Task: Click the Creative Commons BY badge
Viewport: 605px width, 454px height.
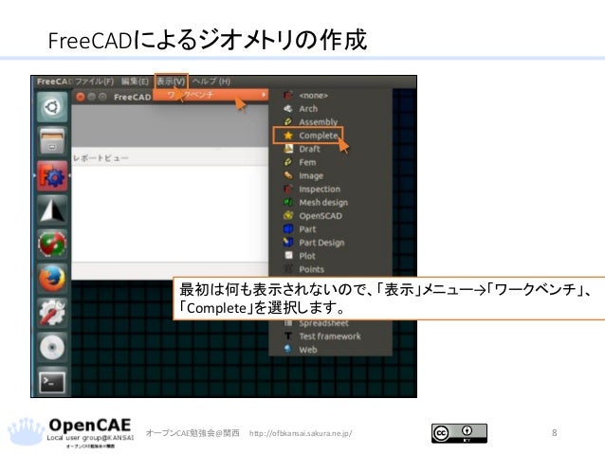Action: (x=459, y=433)
